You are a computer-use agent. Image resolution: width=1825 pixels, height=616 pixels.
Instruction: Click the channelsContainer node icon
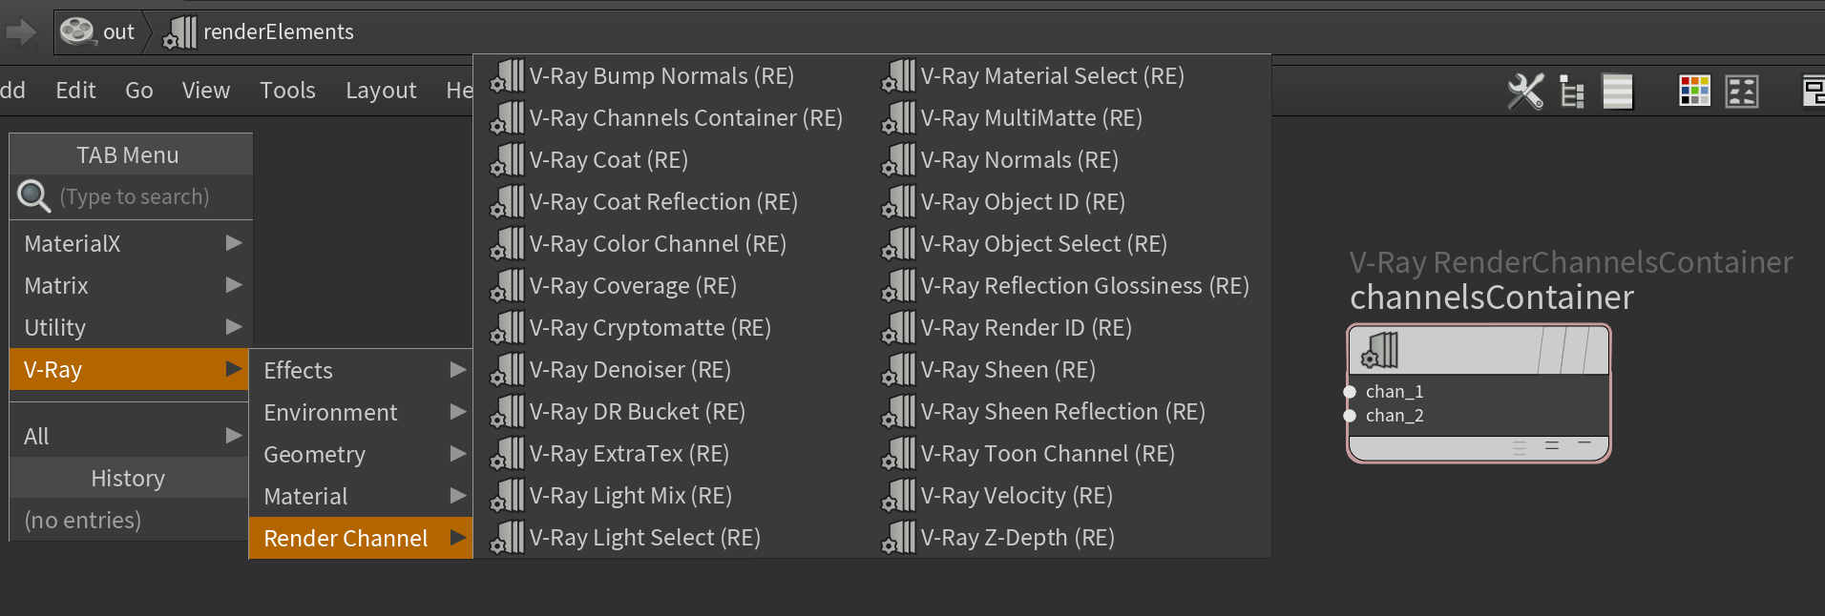tap(1380, 350)
